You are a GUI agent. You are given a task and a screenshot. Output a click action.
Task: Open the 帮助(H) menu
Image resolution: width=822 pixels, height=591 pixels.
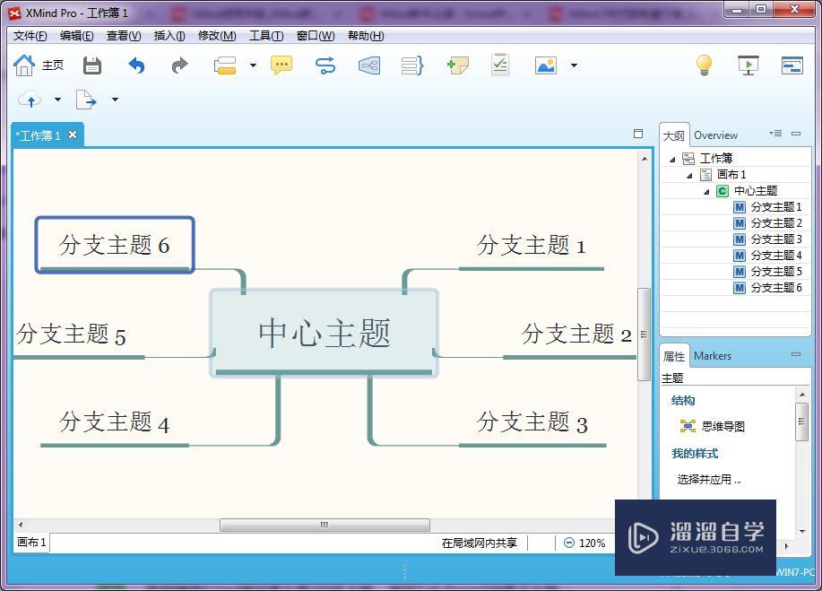point(366,36)
